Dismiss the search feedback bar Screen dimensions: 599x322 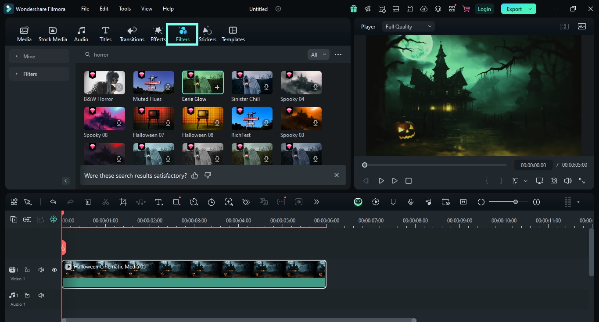337,175
